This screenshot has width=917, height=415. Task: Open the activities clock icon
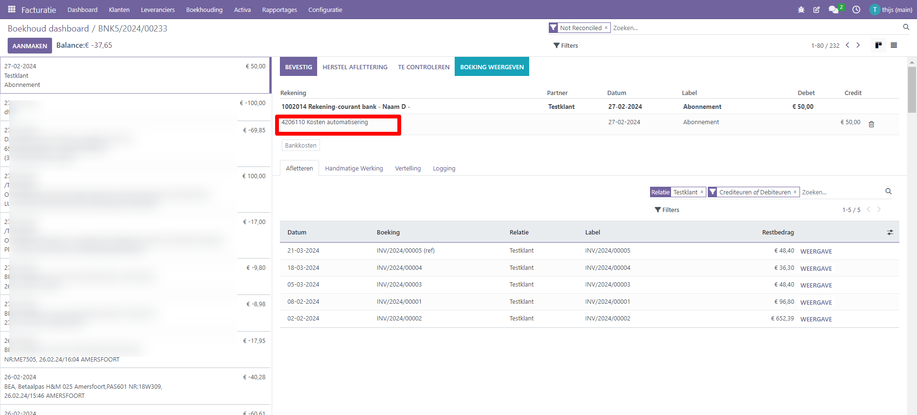[856, 10]
